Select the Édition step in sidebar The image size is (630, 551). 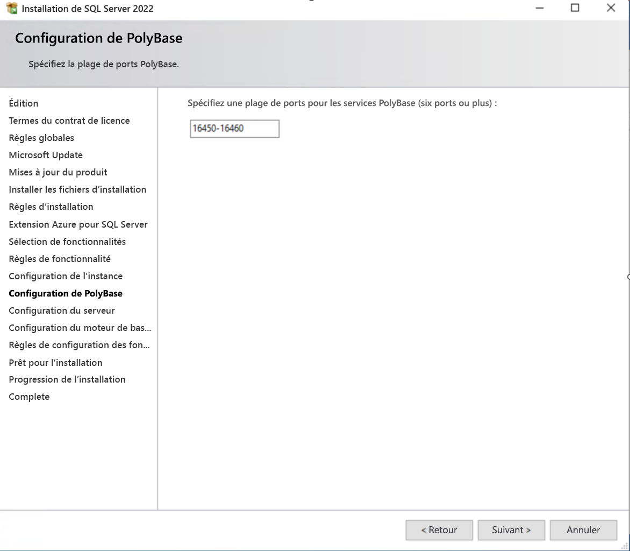click(24, 103)
